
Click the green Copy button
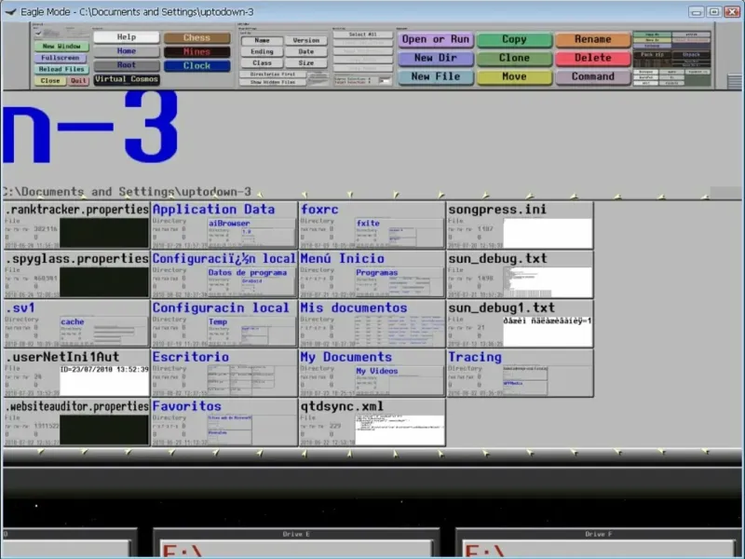click(x=514, y=39)
